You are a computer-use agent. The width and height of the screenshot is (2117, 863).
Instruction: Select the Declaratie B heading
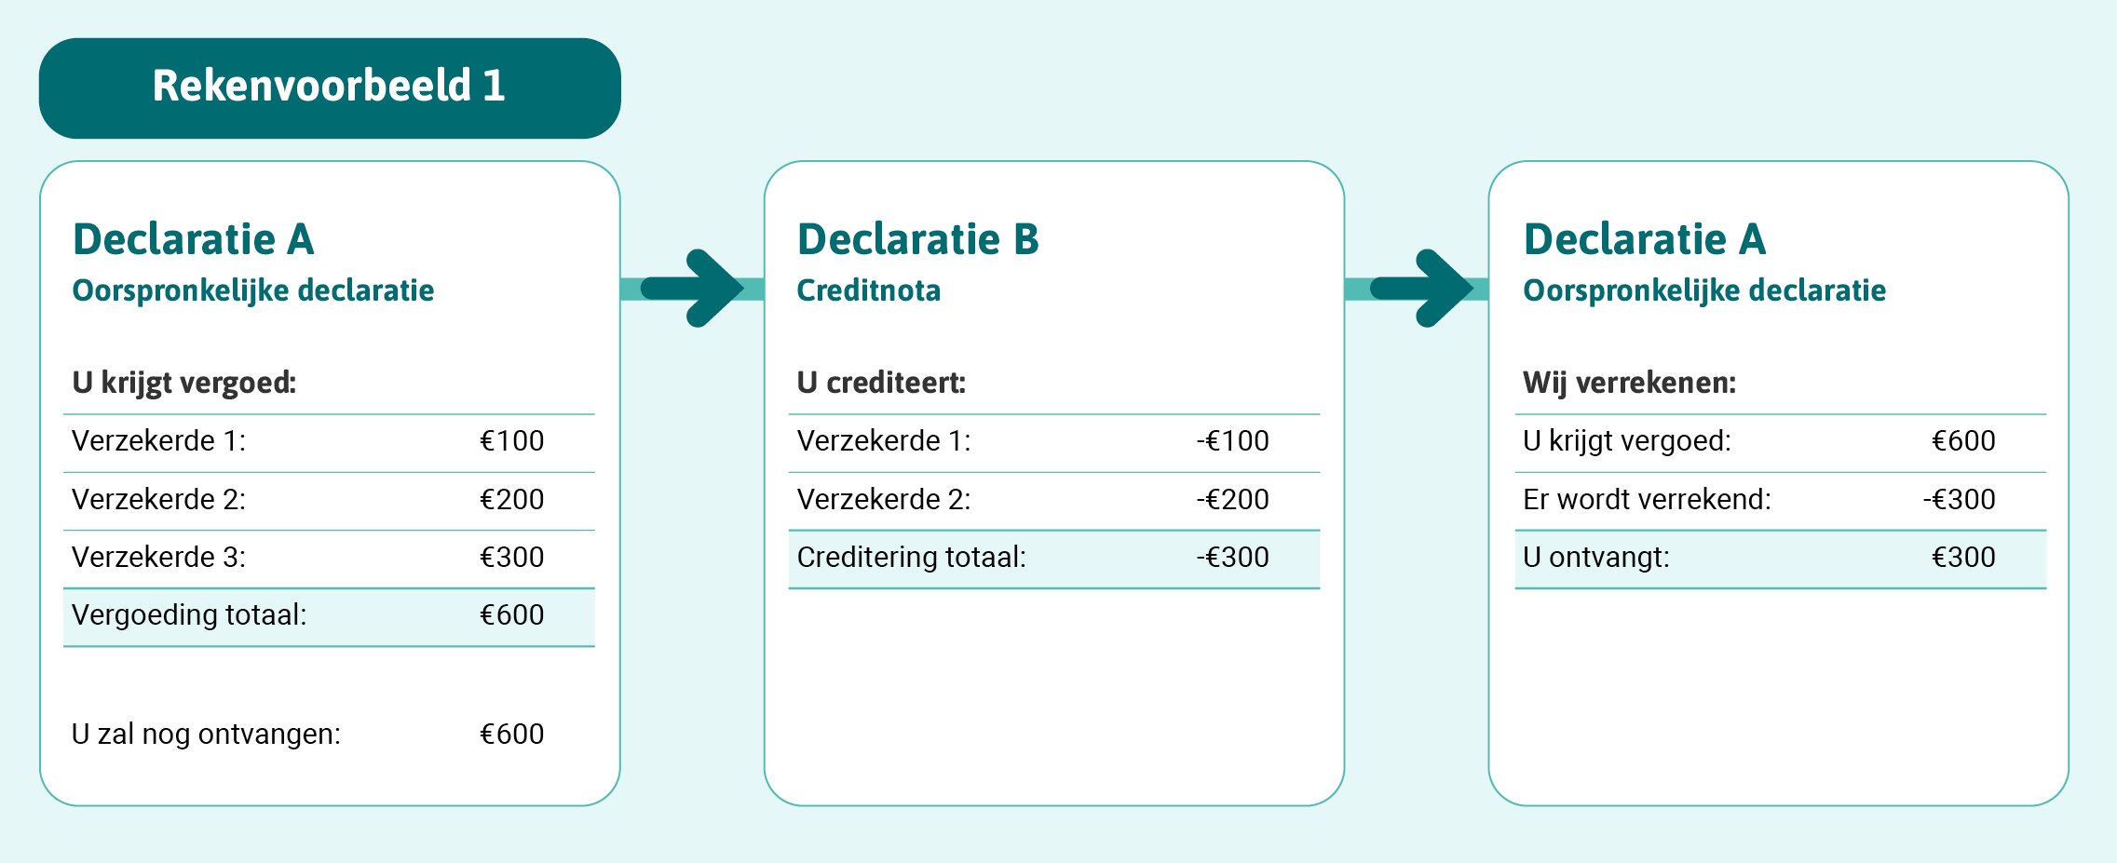(917, 240)
